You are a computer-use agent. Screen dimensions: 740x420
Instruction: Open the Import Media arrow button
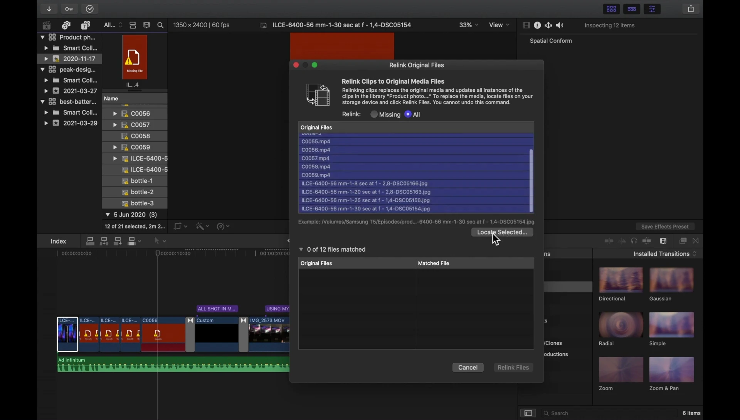tap(49, 9)
